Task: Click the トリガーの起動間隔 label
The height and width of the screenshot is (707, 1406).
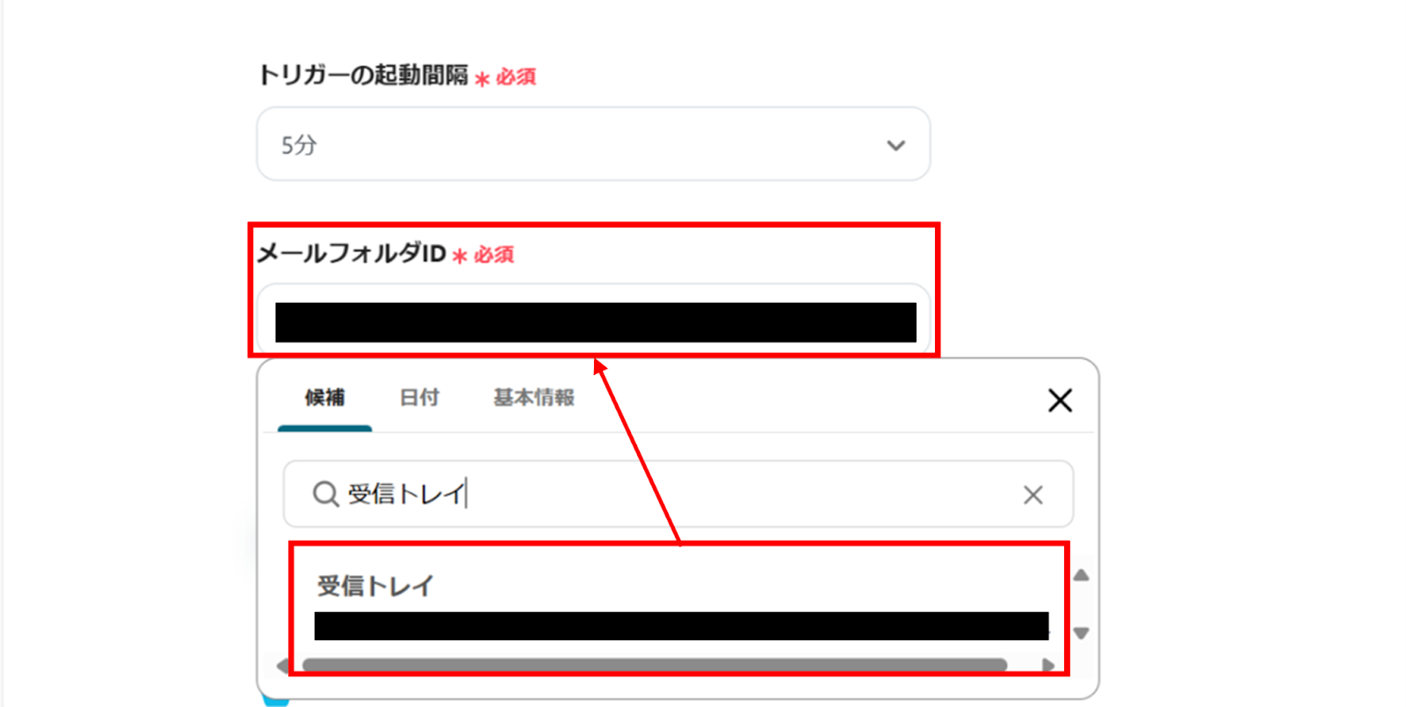Action: [363, 76]
